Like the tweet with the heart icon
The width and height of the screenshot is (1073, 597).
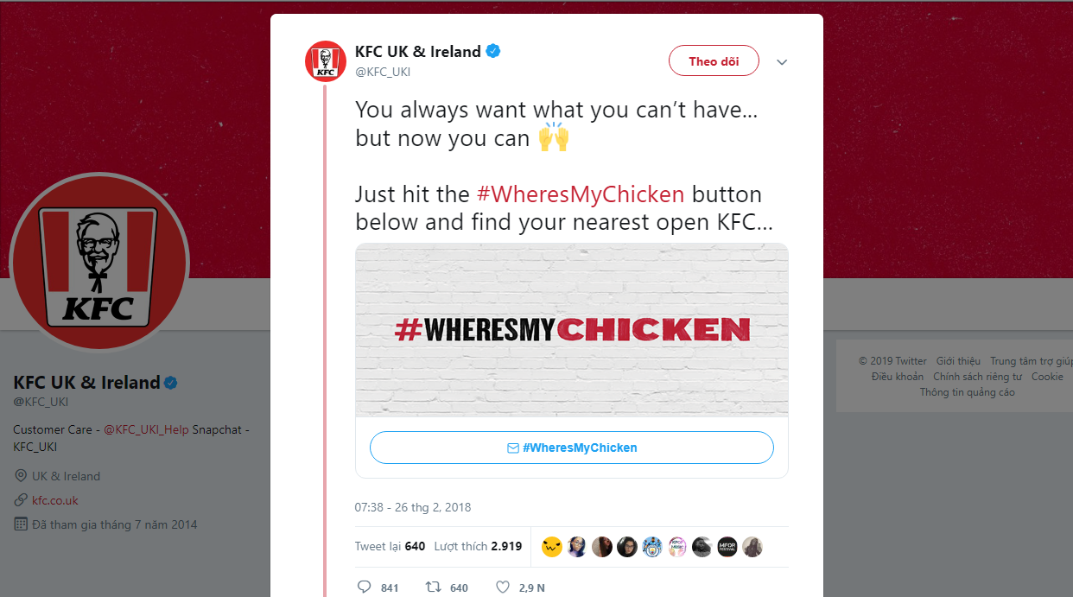(503, 587)
